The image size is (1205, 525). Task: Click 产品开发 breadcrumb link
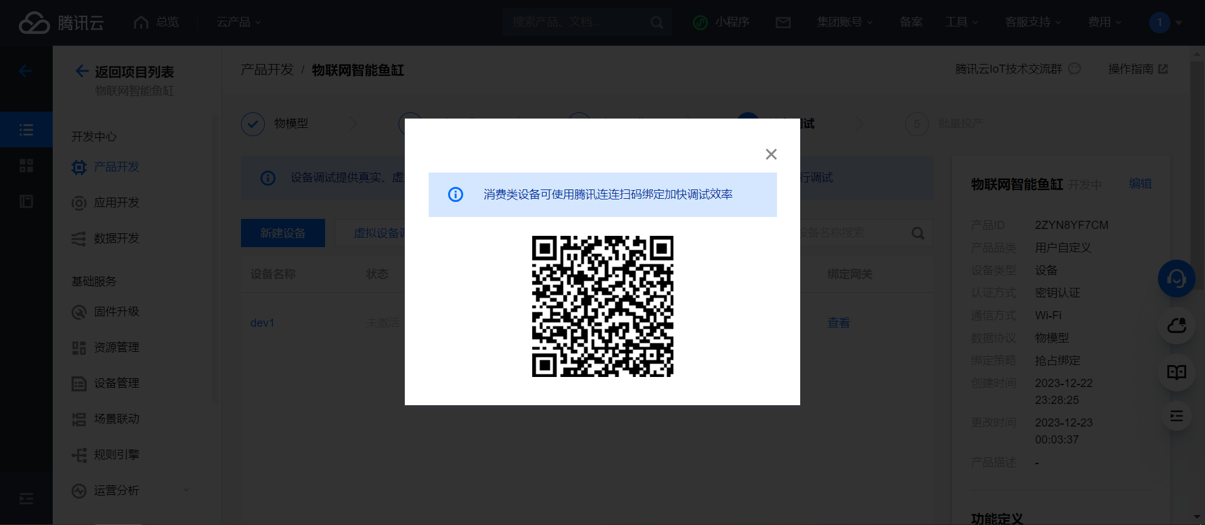click(x=267, y=70)
